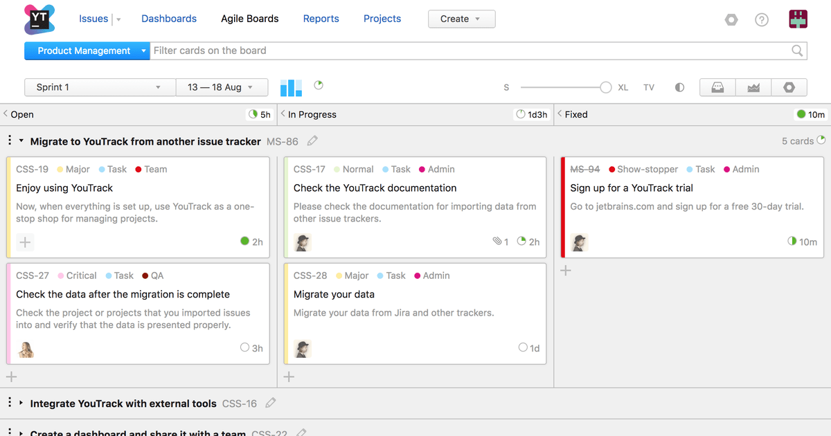Click the attachment icon on card CSS-17
This screenshot has height=436, width=831.
tap(497, 241)
